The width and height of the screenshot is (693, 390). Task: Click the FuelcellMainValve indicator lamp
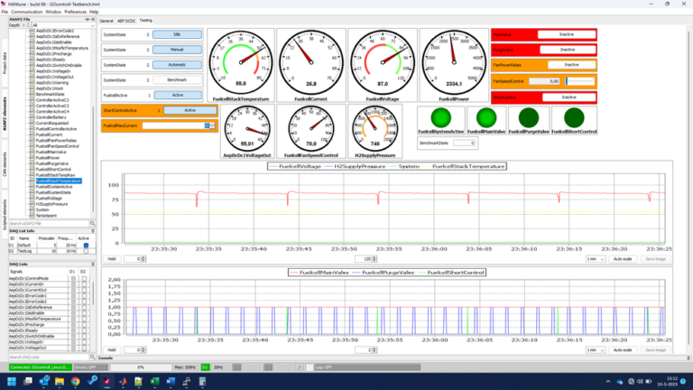tap(486, 117)
